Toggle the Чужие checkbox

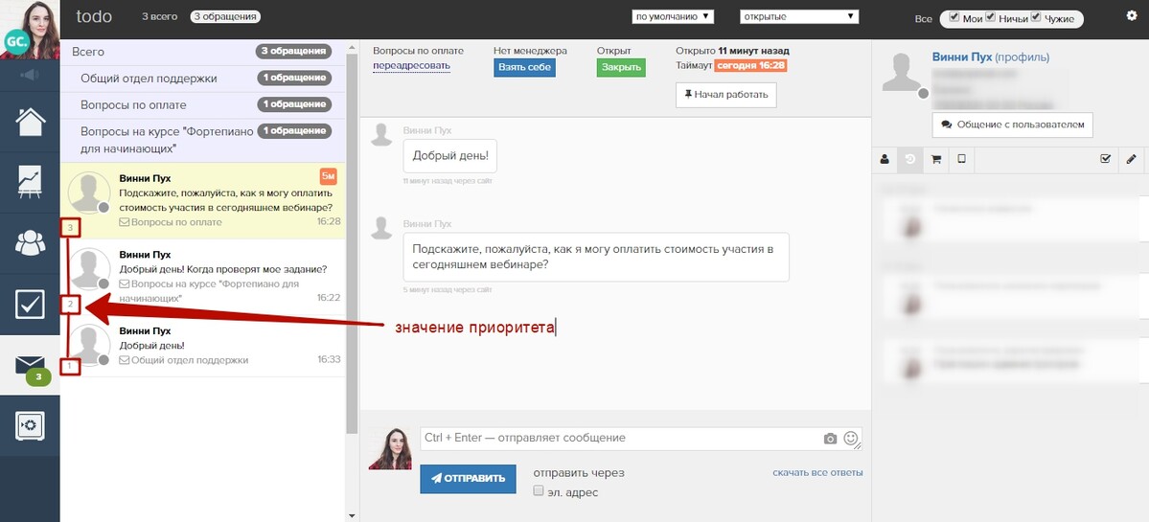1036,17
